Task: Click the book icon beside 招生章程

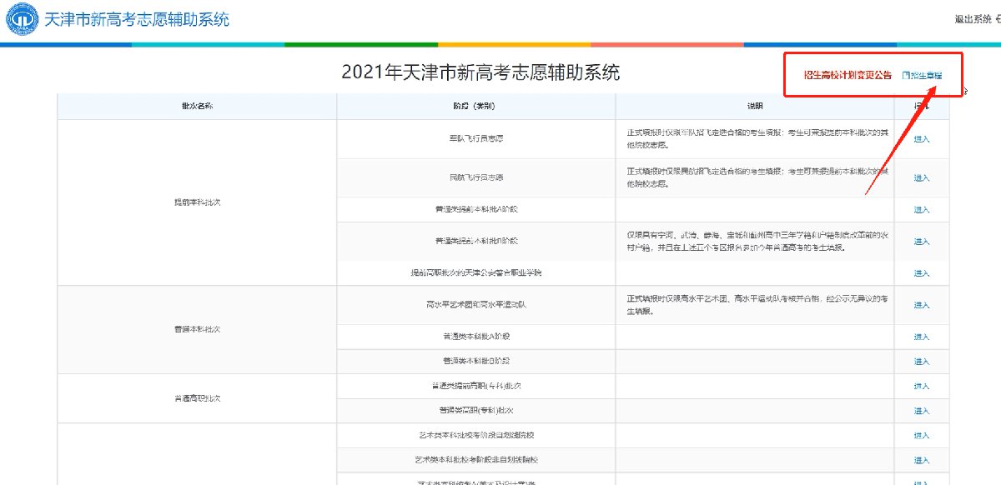Action: click(906, 75)
